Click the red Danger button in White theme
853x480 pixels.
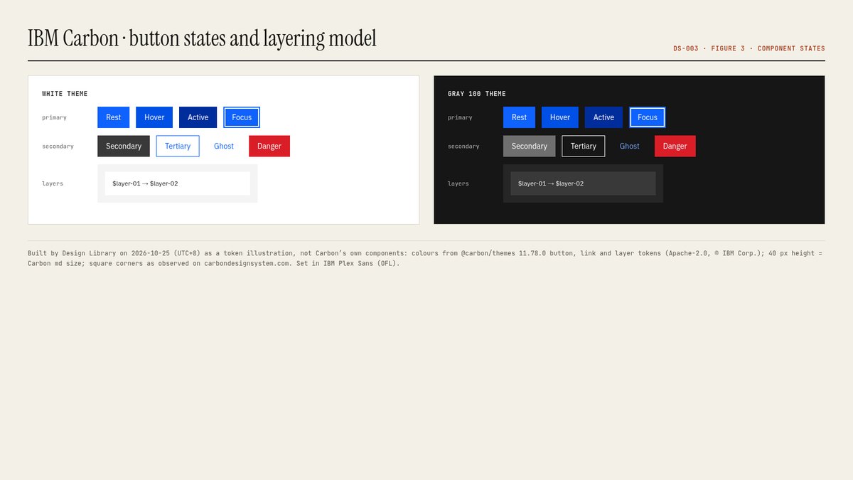point(269,146)
